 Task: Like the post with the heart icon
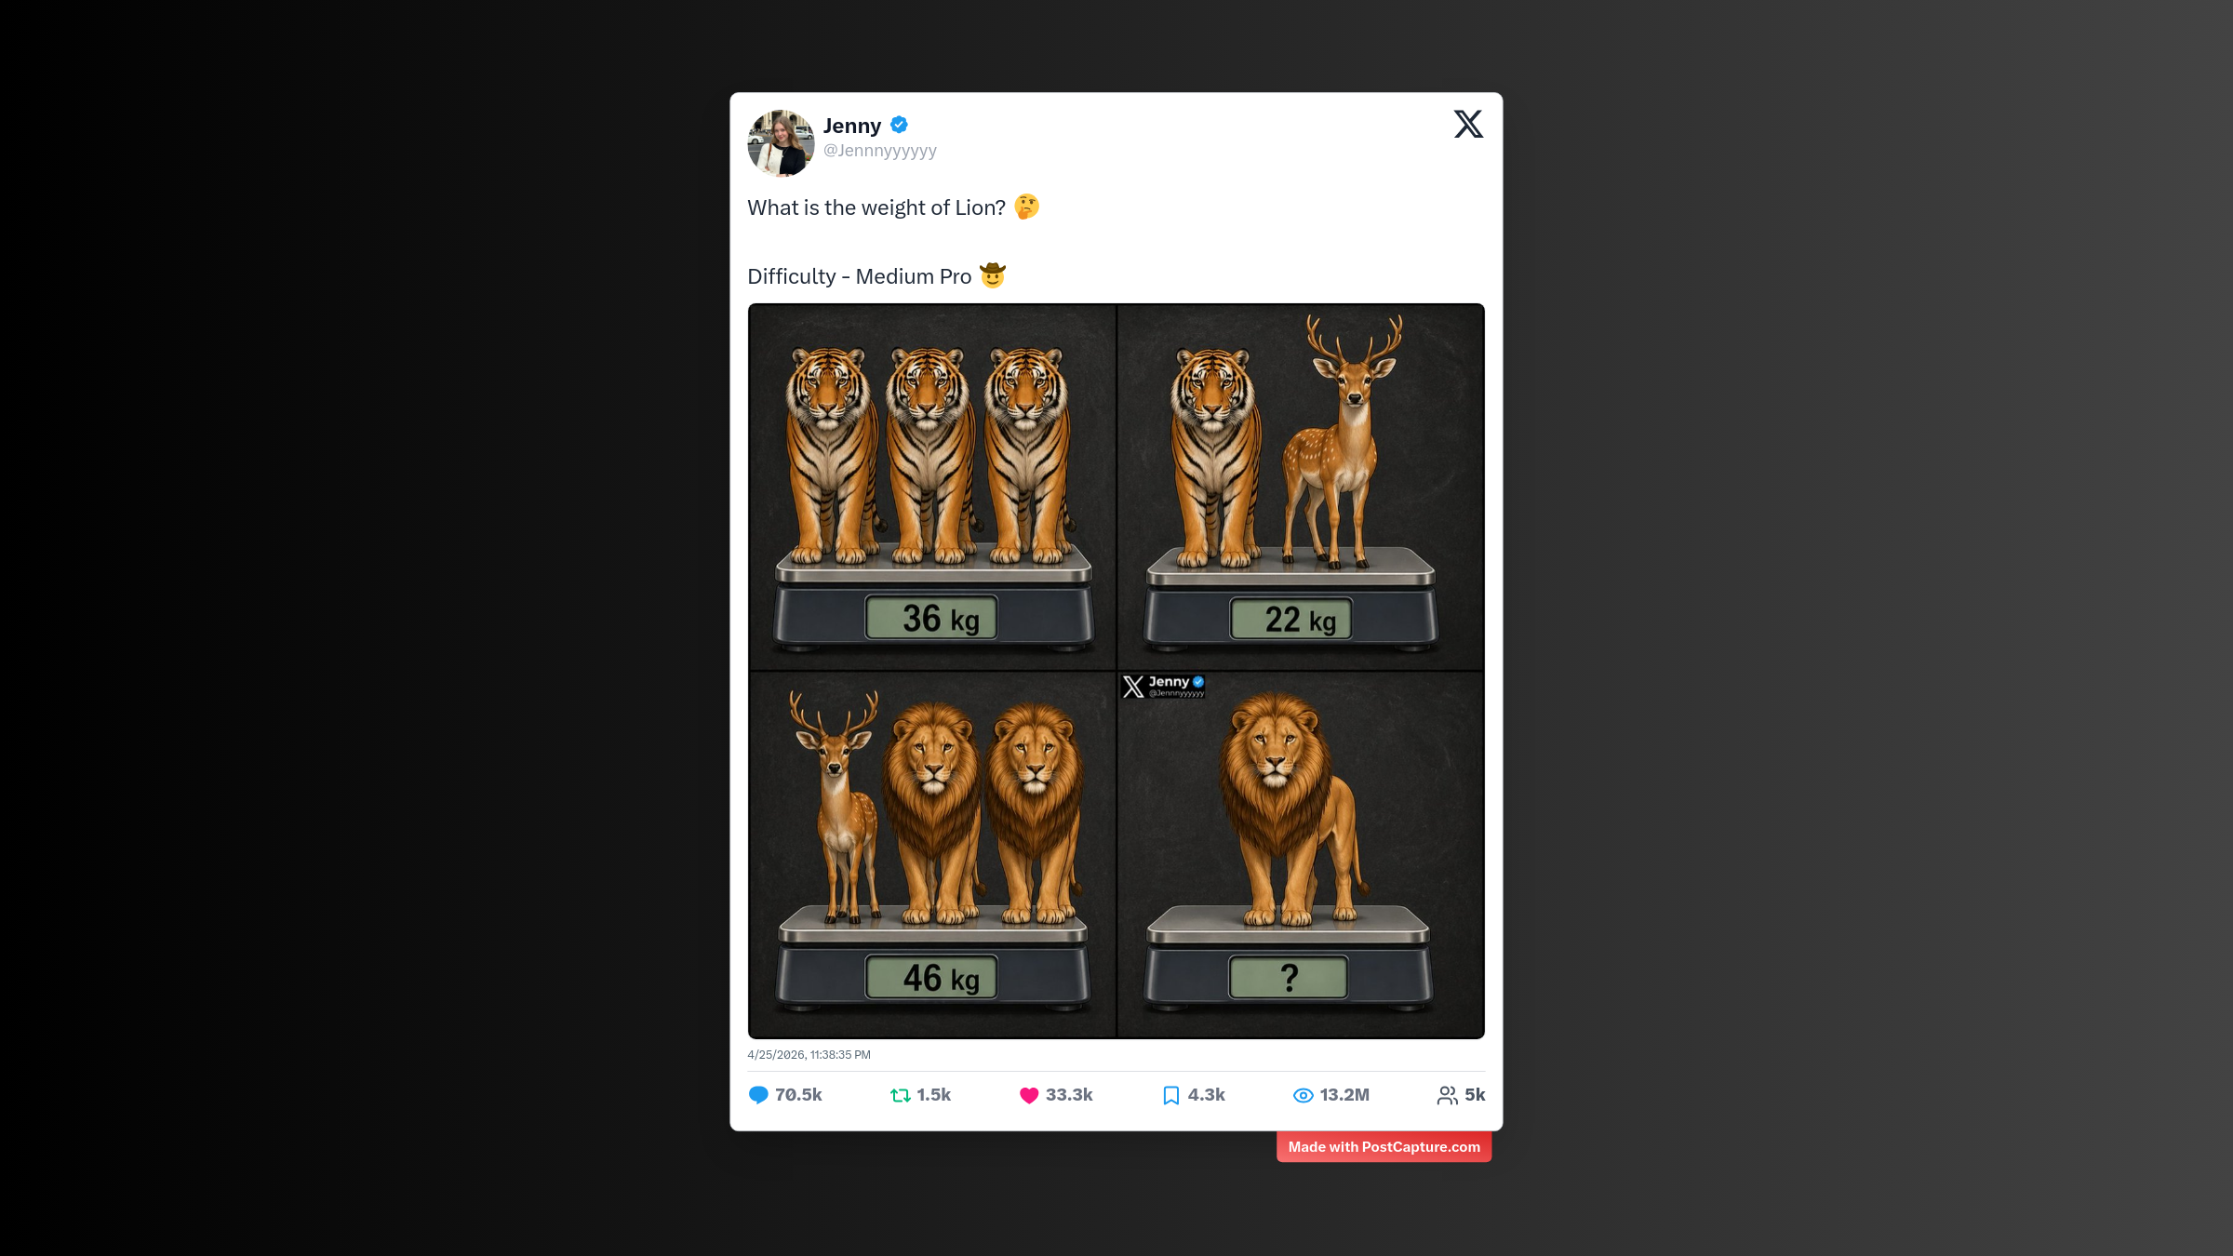(x=1028, y=1095)
